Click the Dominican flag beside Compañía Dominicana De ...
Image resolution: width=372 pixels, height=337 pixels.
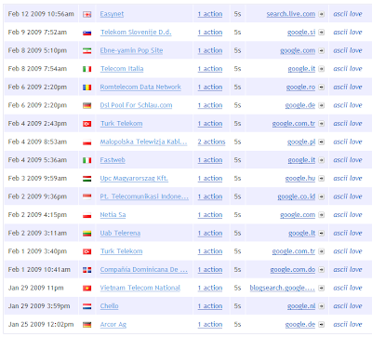[87, 270]
